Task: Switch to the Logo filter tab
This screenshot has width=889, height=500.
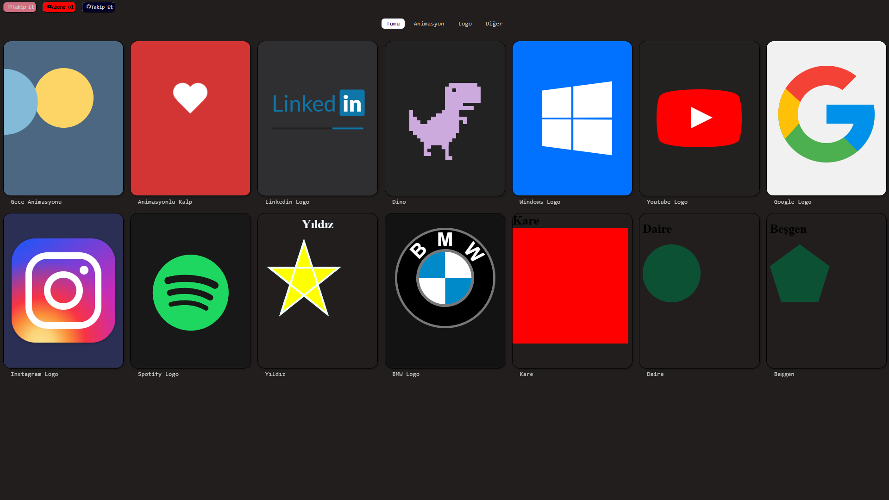Action: click(x=465, y=24)
